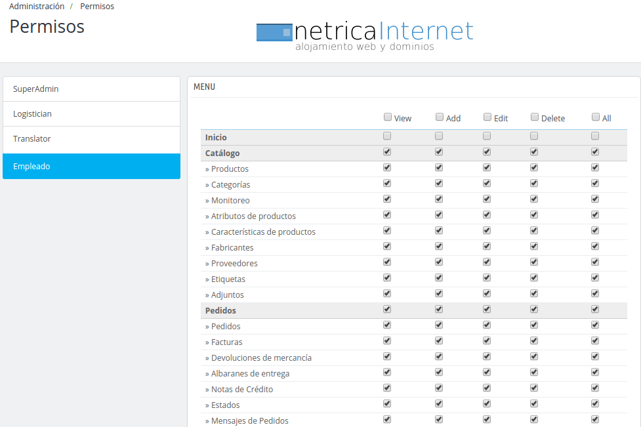641x427 pixels.
Task: Go to Administración breadcrumb link
Action: coord(37,7)
